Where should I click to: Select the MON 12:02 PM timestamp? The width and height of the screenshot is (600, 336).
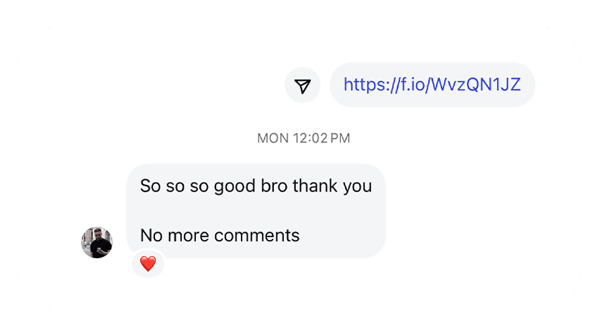click(x=303, y=138)
